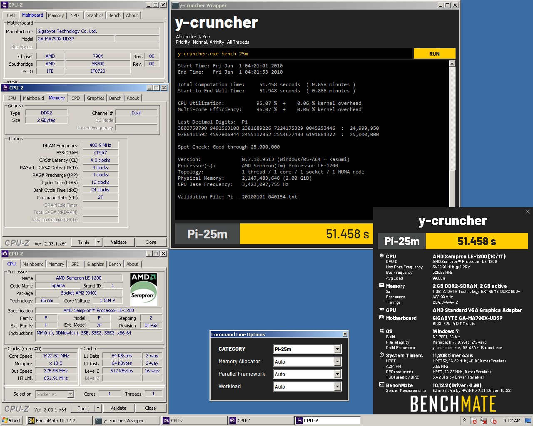The width and height of the screenshot is (533, 426).
Task: Close the BenchMate result panel with X
Action: tap(528, 212)
